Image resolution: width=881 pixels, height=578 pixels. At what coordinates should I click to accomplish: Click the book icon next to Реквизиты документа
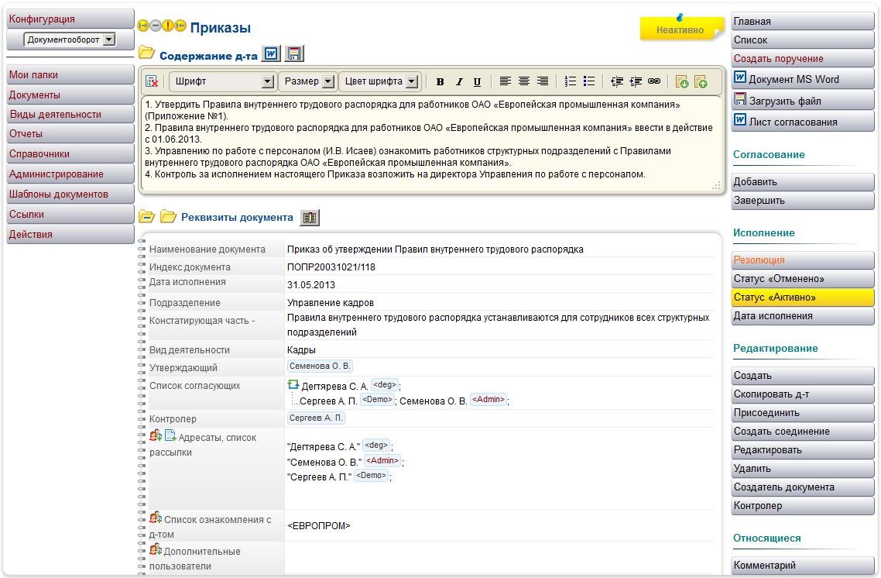310,218
